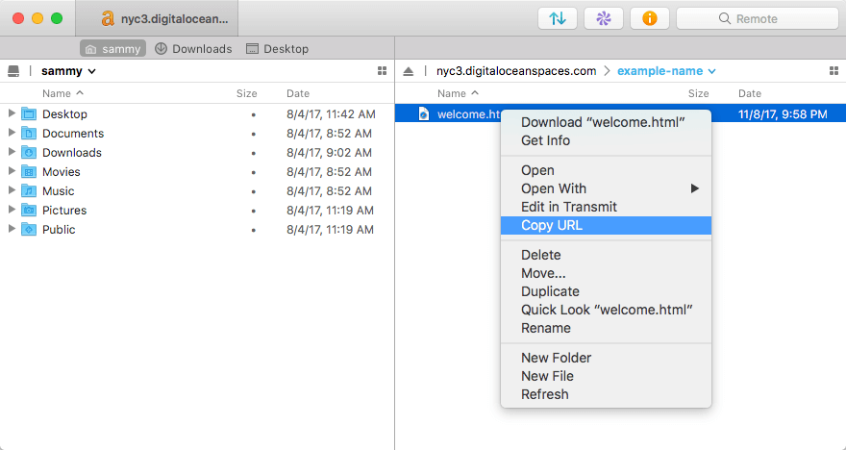The width and height of the screenshot is (846, 450).
Task: Select the Music row name
Action: click(x=59, y=191)
